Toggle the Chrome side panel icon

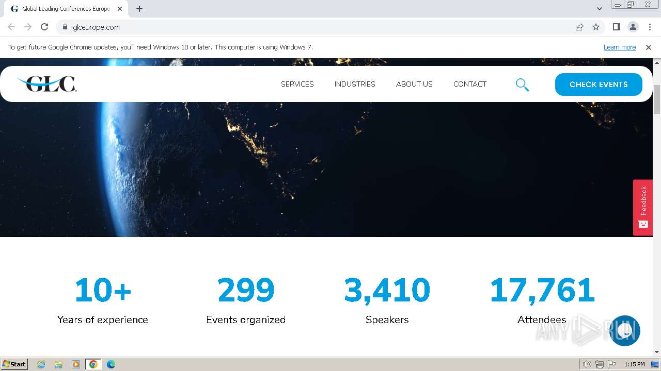pos(616,27)
